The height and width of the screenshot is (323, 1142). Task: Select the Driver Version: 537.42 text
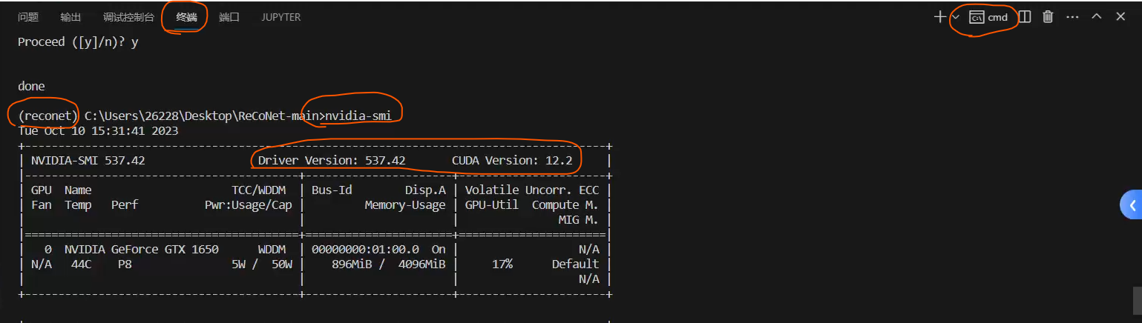tap(332, 160)
